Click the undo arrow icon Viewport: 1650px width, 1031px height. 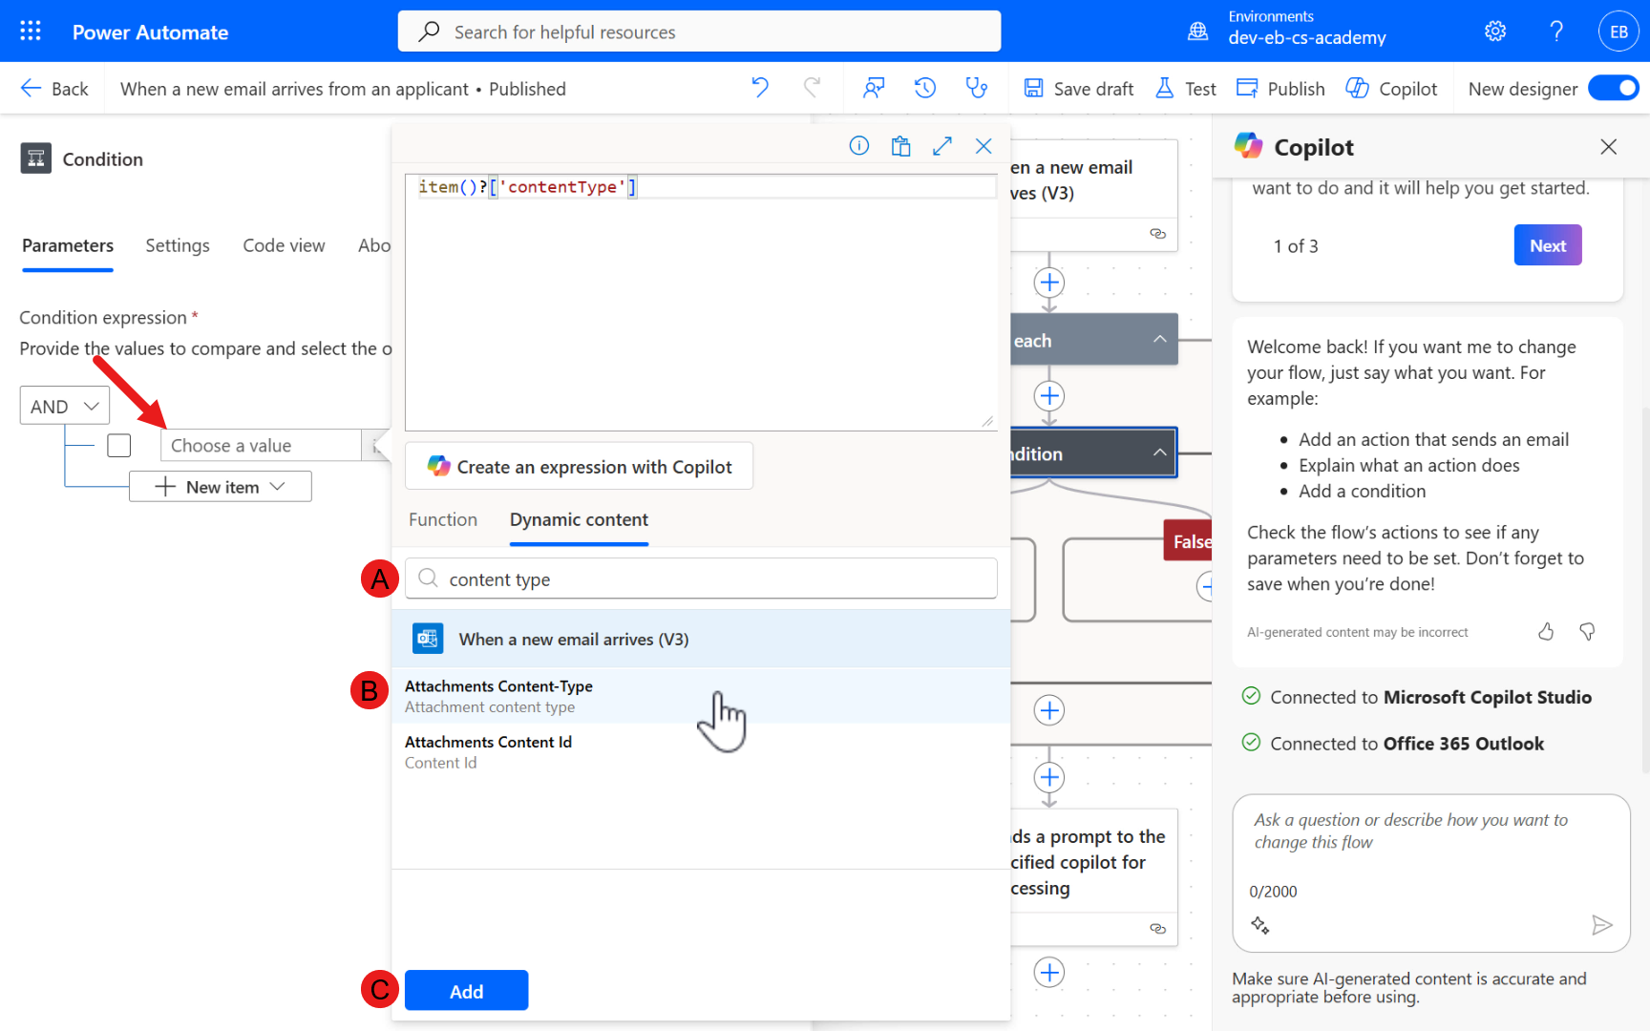[x=760, y=89]
